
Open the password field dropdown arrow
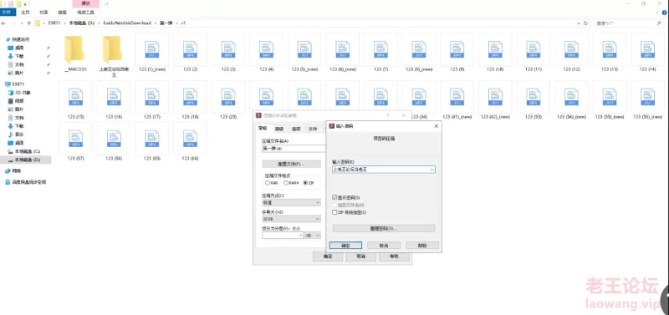[432, 170]
